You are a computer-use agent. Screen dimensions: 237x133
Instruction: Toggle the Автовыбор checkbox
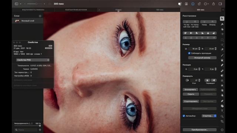[184, 116]
